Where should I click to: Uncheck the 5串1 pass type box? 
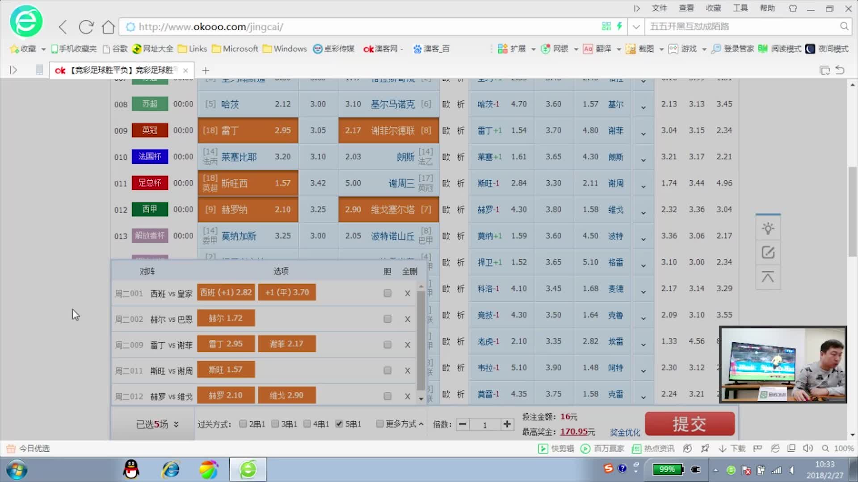click(x=339, y=424)
